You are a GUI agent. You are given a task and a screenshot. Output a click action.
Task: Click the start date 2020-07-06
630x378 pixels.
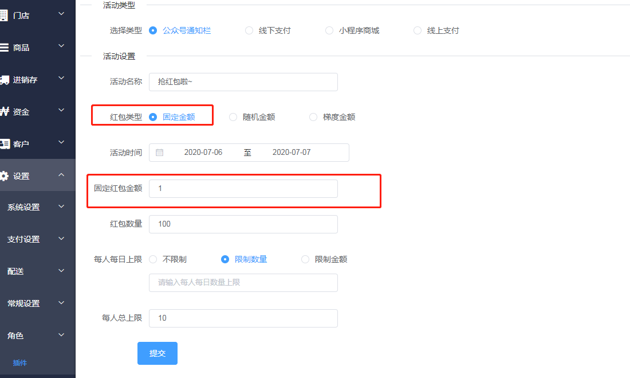point(203,153)
